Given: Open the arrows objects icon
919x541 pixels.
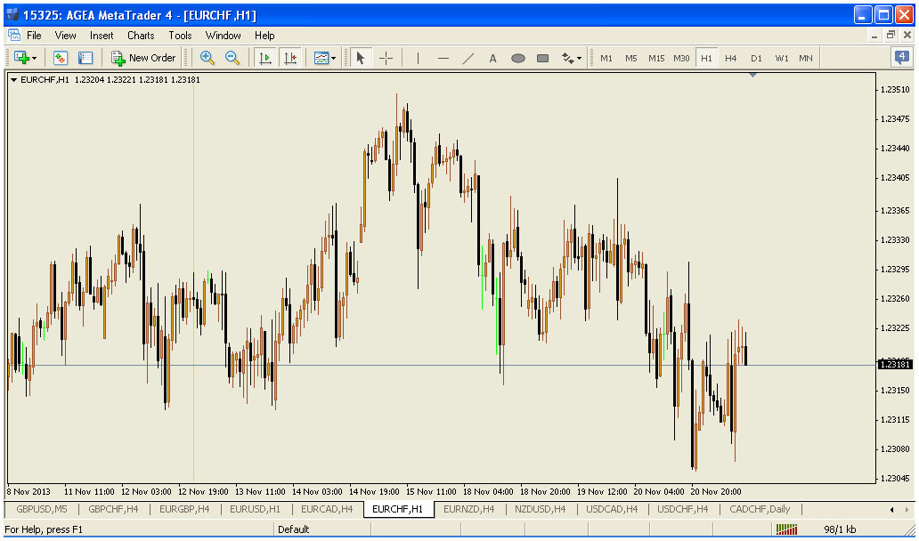Looking at the screenshot, I should coord(567,58).
